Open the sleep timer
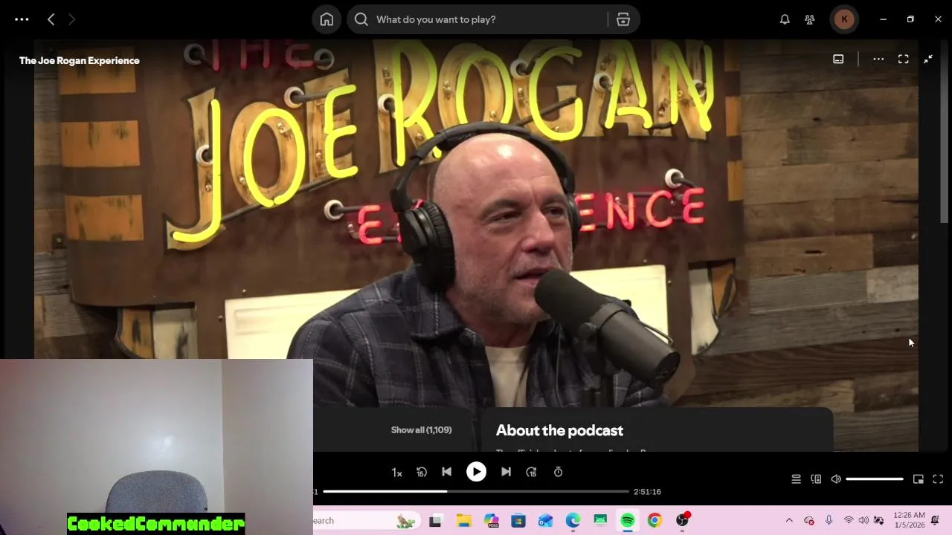The width and height of the screenshot is (952, 535). (x=558, y=472)
